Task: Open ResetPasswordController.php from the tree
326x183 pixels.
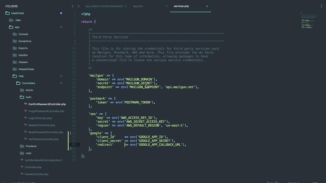Action: click(46, 132)
